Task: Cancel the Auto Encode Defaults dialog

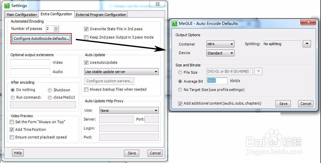Action: pyautogui.click(x=306, y=104)
